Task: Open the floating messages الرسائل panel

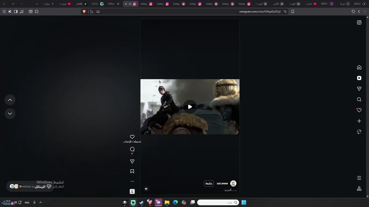Action: coord(30,186)
